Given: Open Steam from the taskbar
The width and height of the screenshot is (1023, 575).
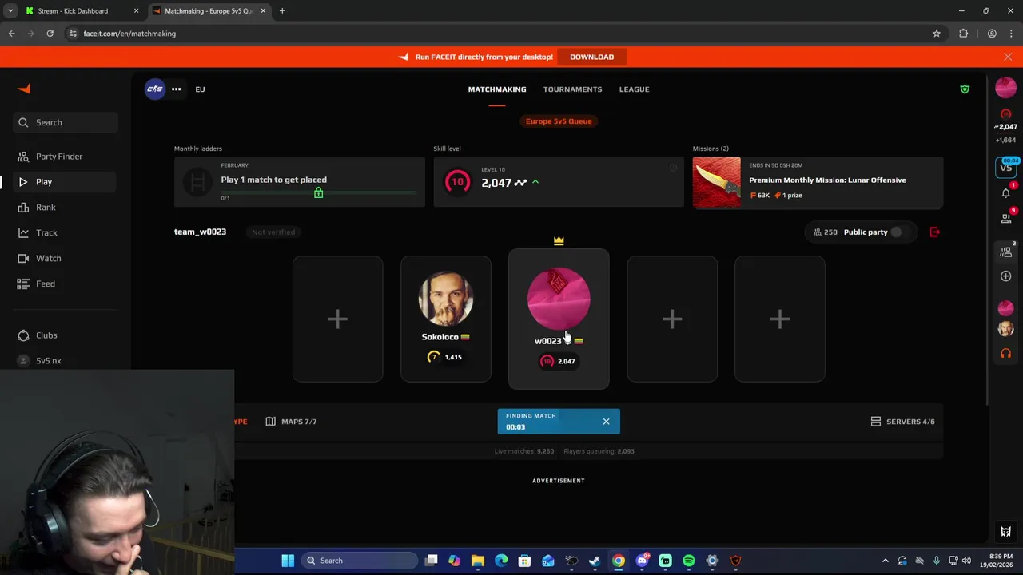Looking at the screenshot, I should (595, 561).
